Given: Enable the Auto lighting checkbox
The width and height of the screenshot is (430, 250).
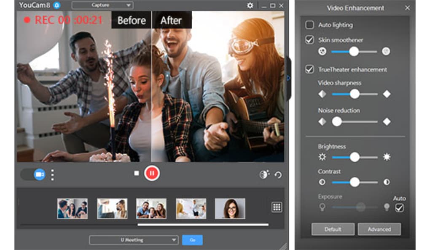Looking at the screenshot, I should coord(310,25).
